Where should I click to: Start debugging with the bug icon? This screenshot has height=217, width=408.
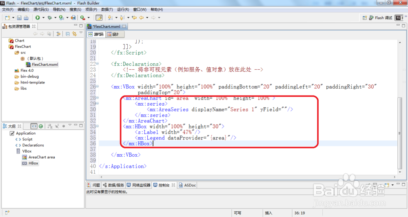(49, 18)
